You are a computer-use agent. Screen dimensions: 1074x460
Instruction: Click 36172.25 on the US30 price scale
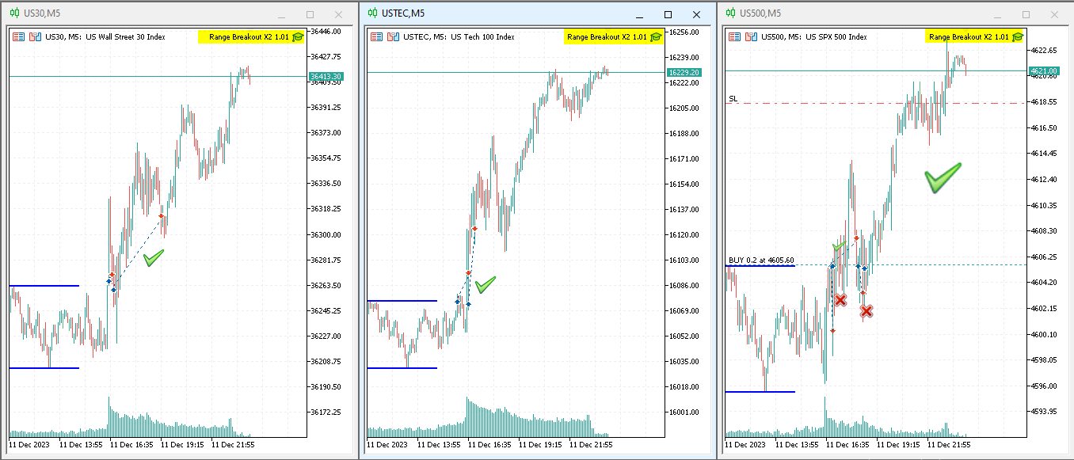[326, 412]
